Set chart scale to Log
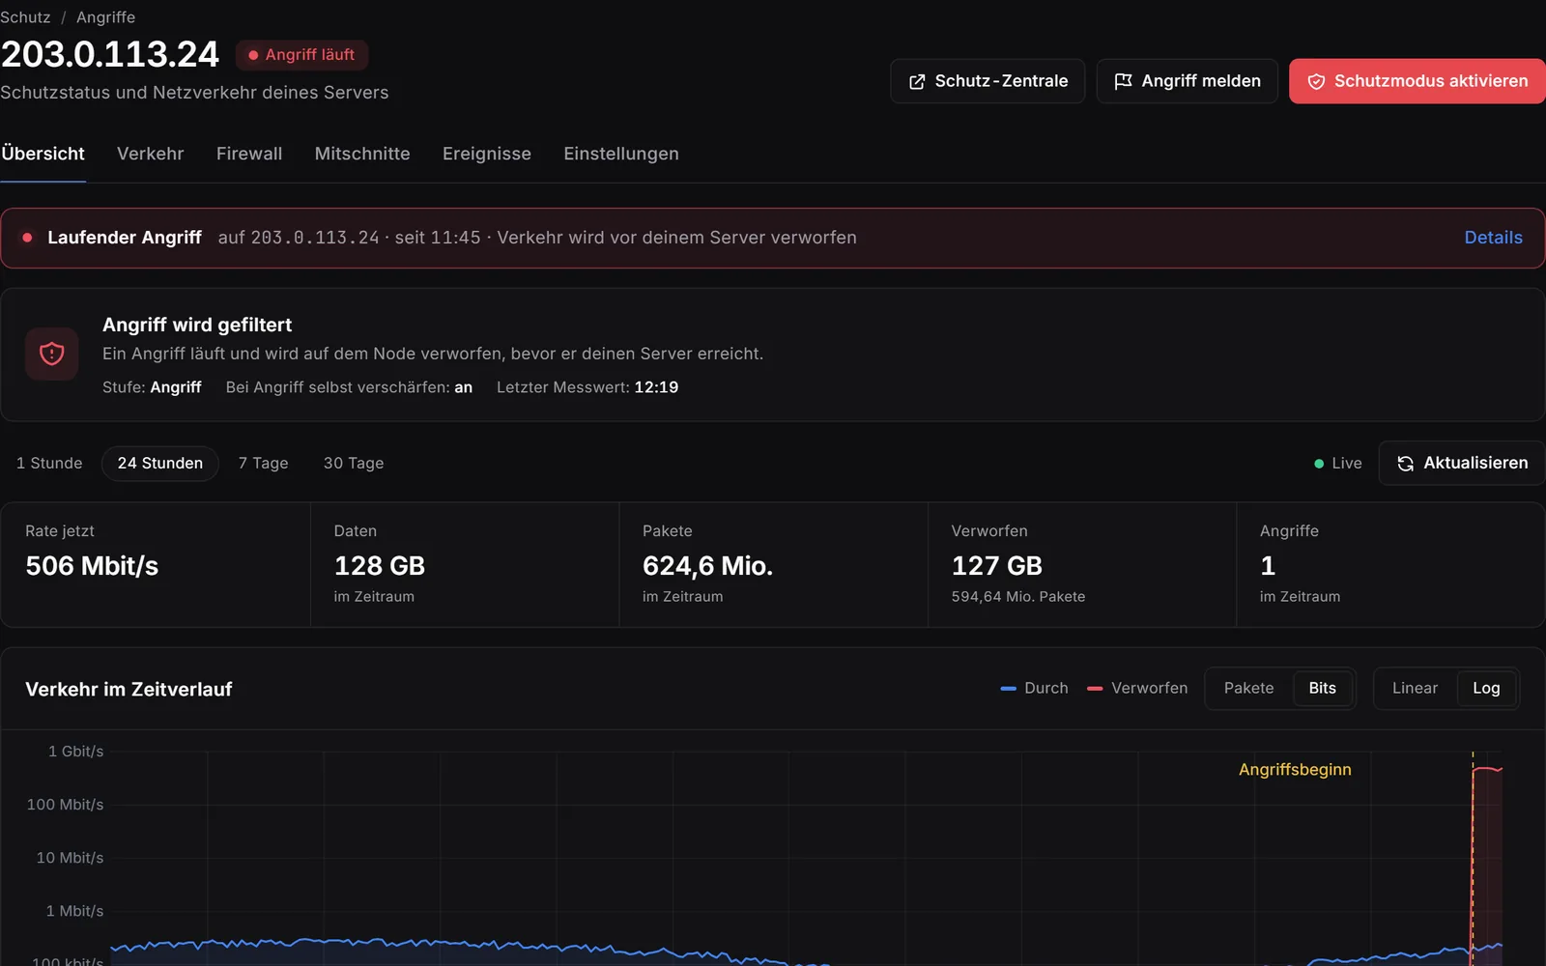Viewport: 1546px width, 966px height. (1486, 689)
